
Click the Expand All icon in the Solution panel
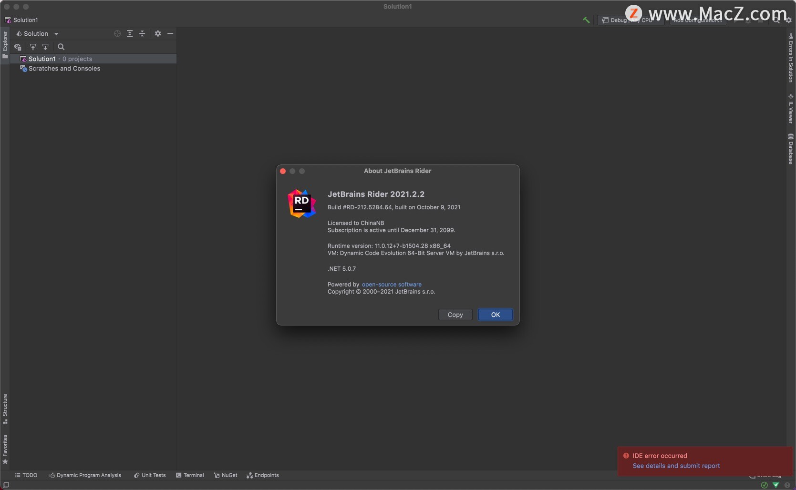point(130,33)
